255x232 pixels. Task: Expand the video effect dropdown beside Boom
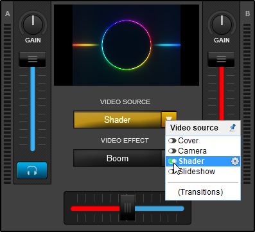point(163,158)
